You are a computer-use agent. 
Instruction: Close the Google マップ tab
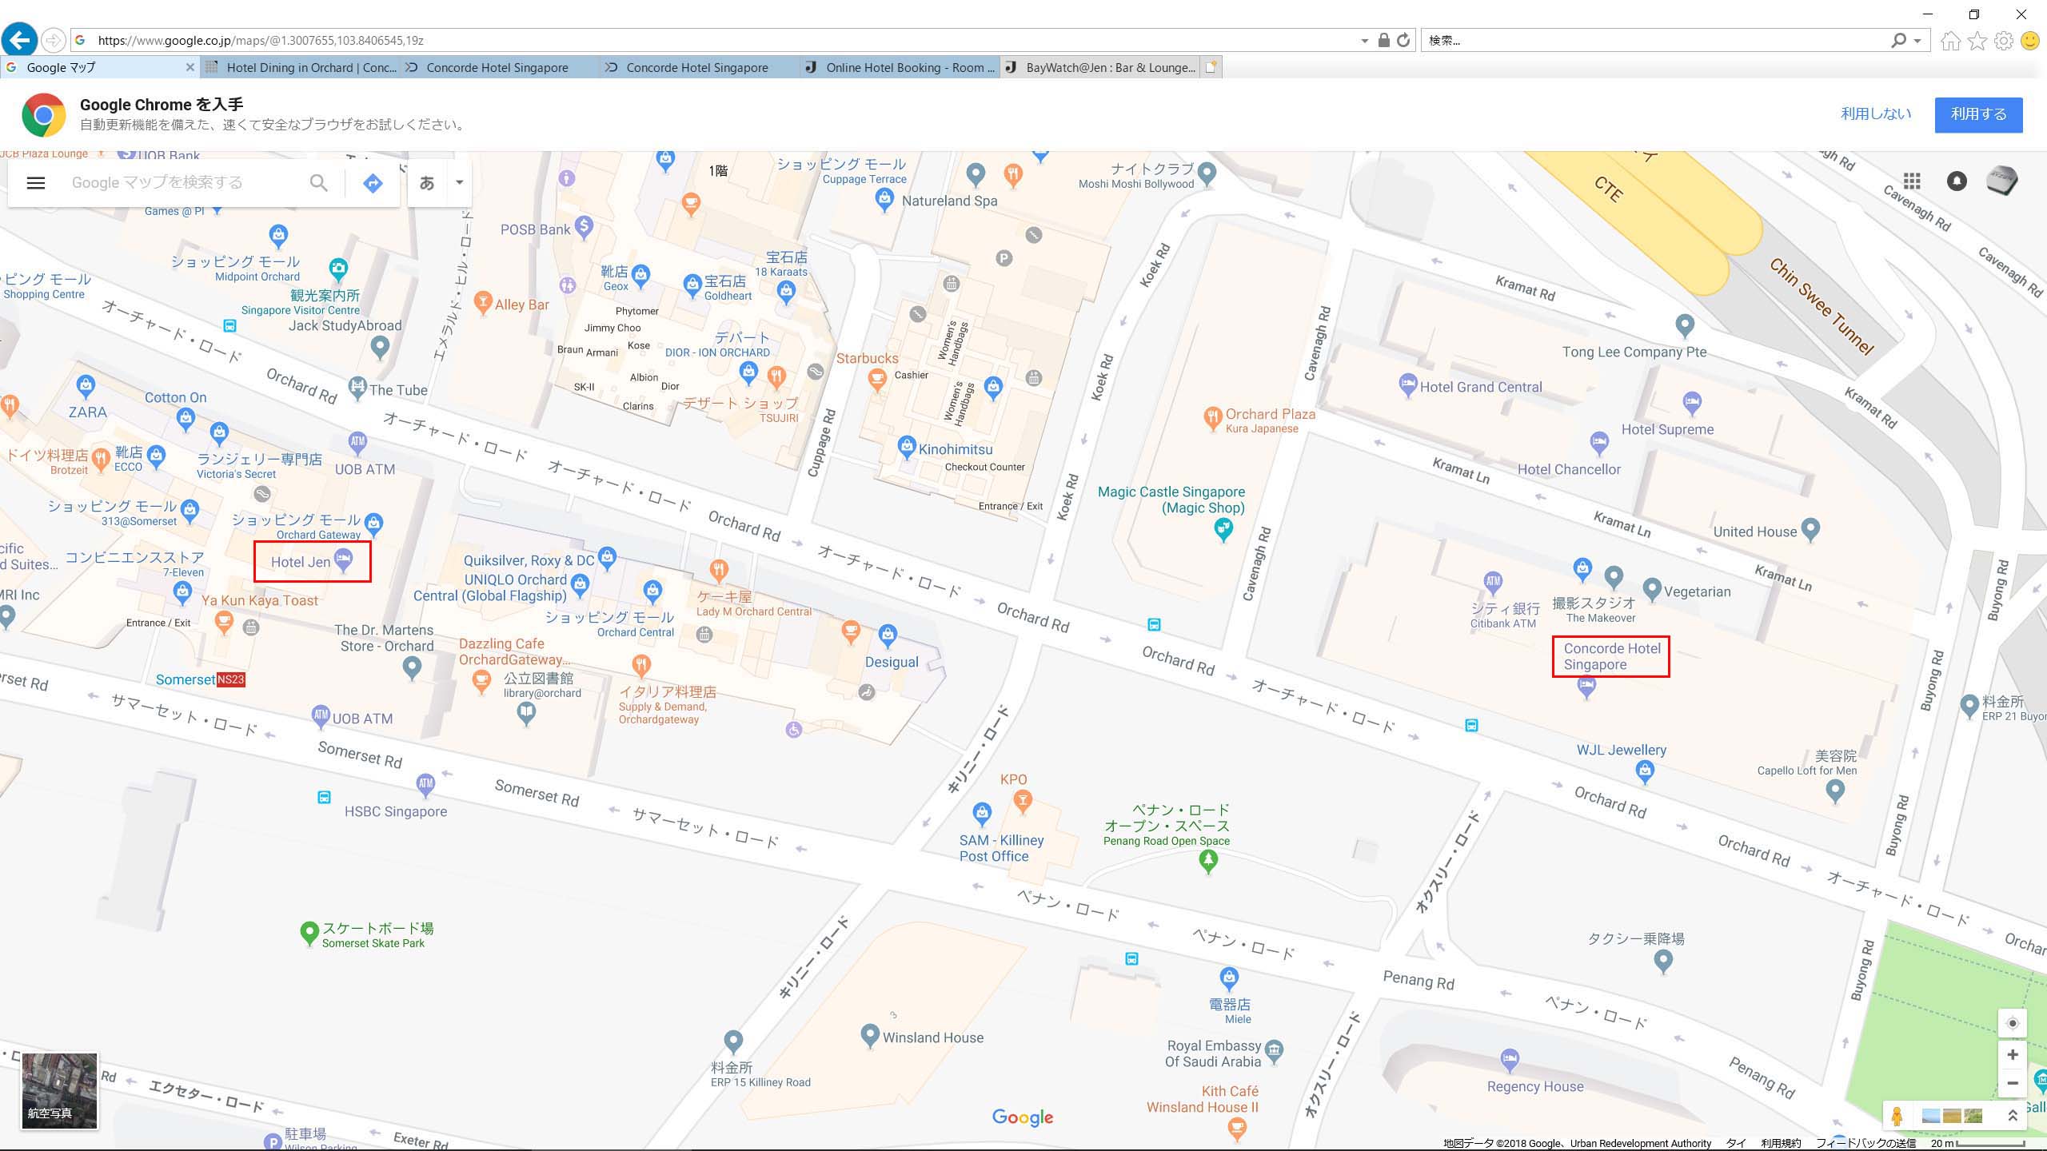tap(190, 67)
